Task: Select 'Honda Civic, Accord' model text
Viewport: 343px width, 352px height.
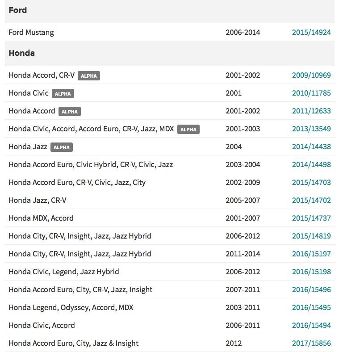Action: pos(42,325)
